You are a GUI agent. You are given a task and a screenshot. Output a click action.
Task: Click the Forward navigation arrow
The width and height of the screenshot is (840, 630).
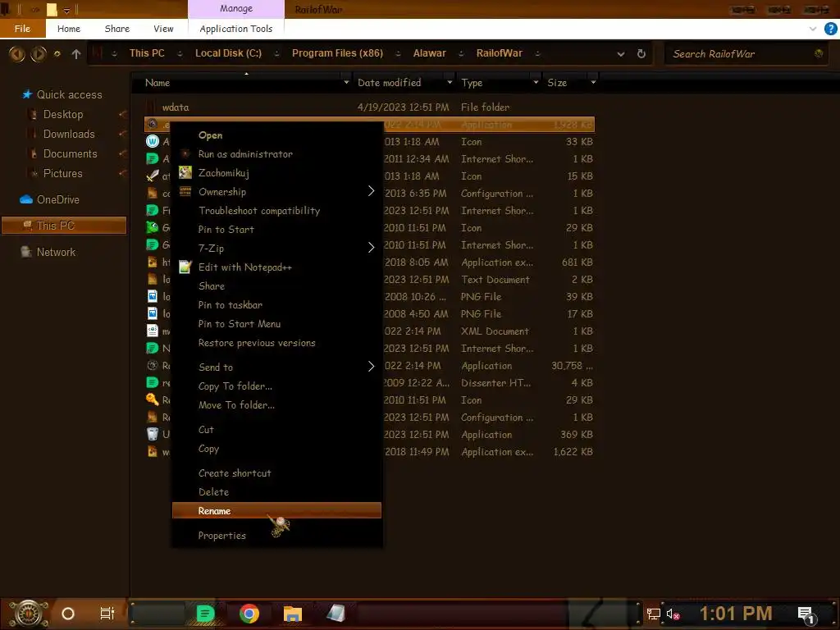(38, 53)
